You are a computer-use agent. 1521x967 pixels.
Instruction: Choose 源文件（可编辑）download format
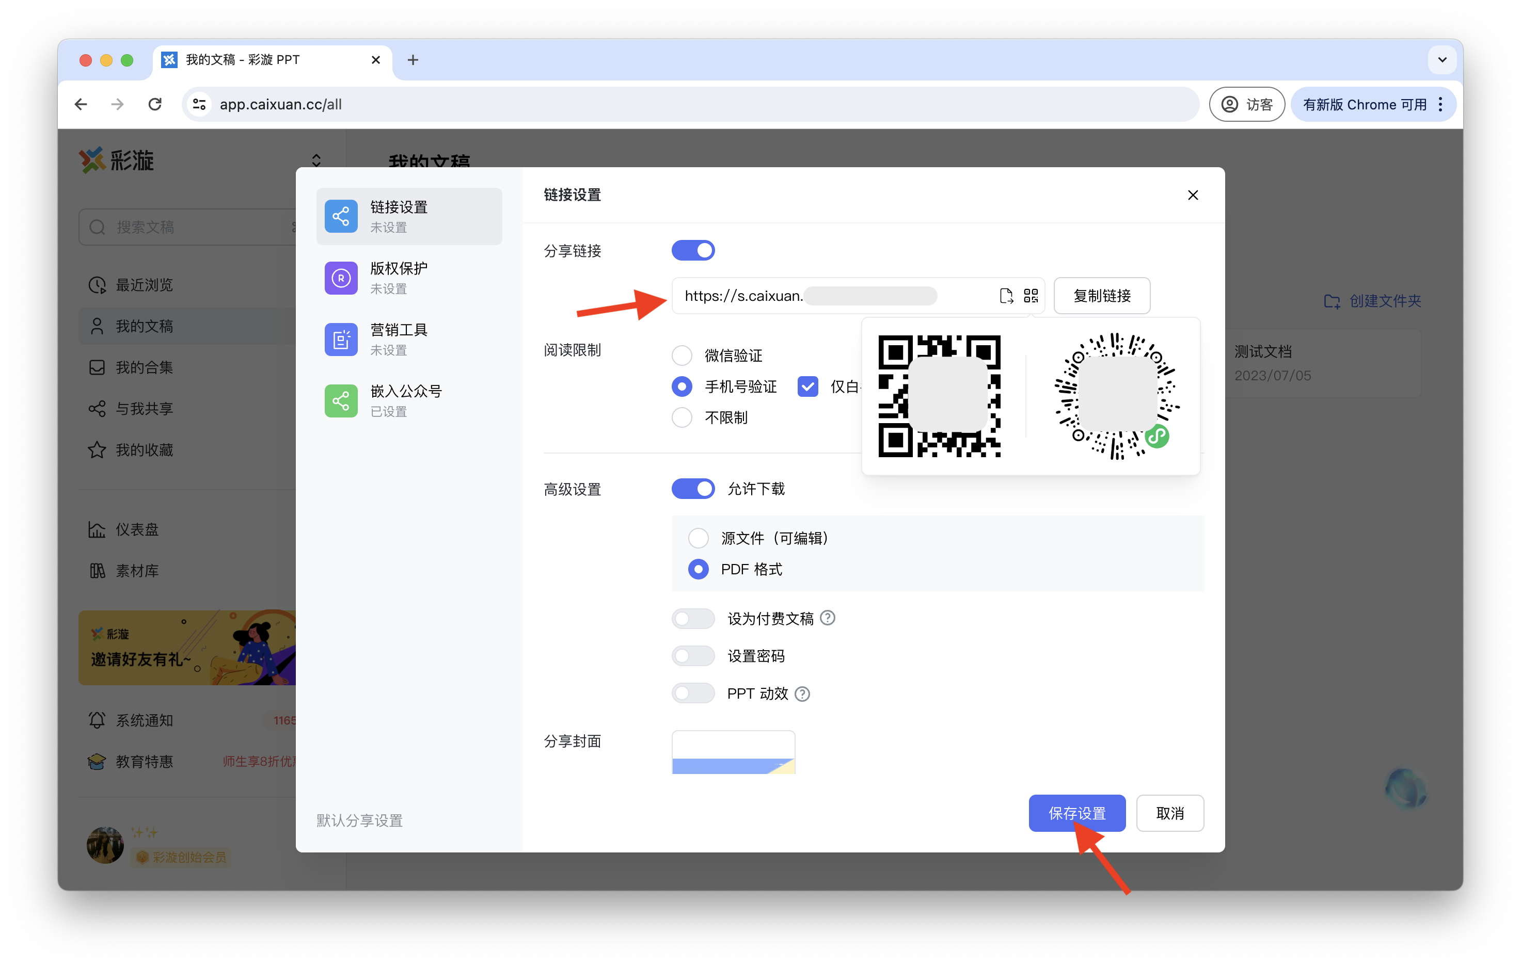698,538
